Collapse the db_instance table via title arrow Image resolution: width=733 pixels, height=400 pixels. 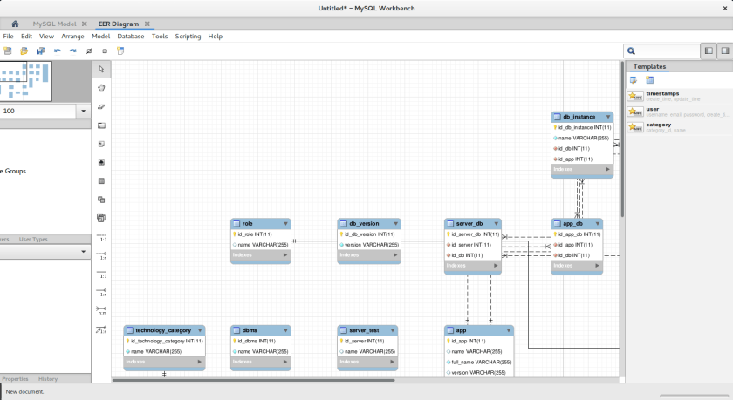coord(608,117)
